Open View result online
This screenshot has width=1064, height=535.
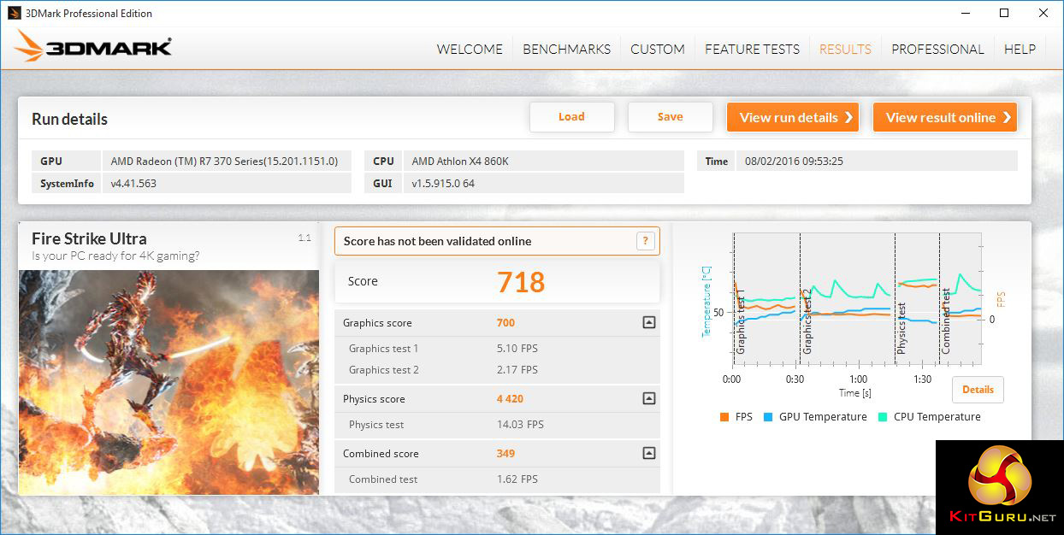coord(944,117)
